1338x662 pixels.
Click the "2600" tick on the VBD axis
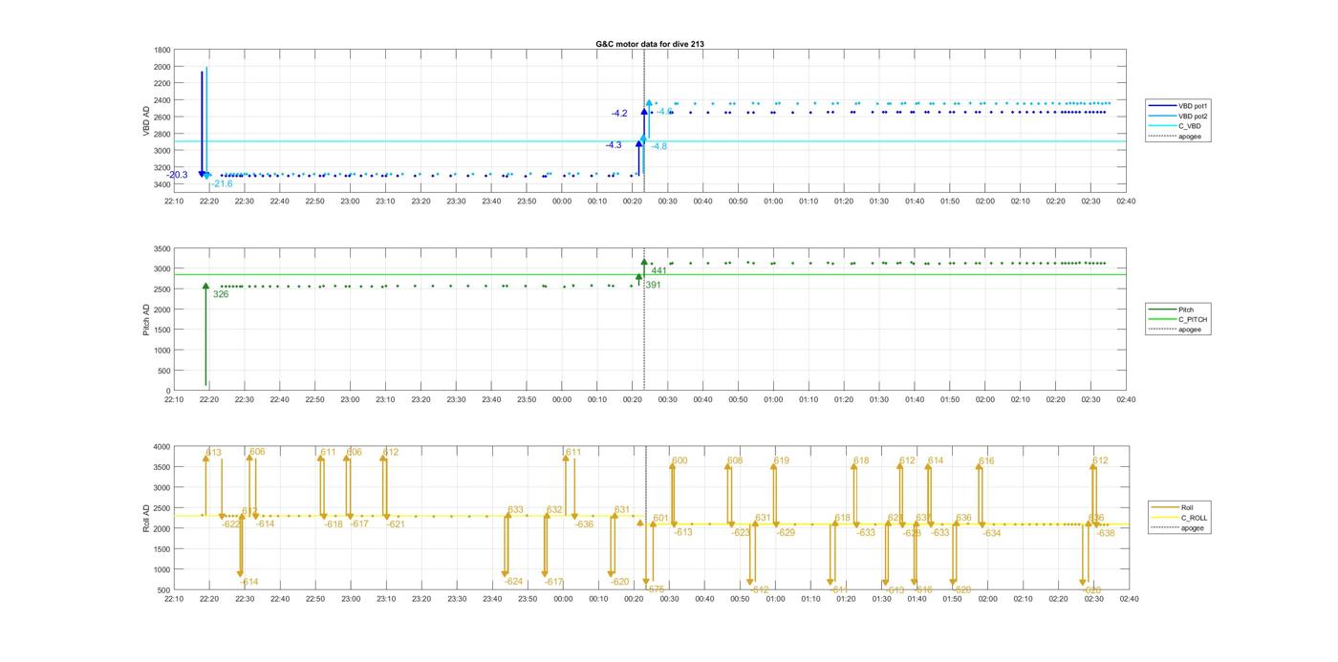click(x=162, y=117)
